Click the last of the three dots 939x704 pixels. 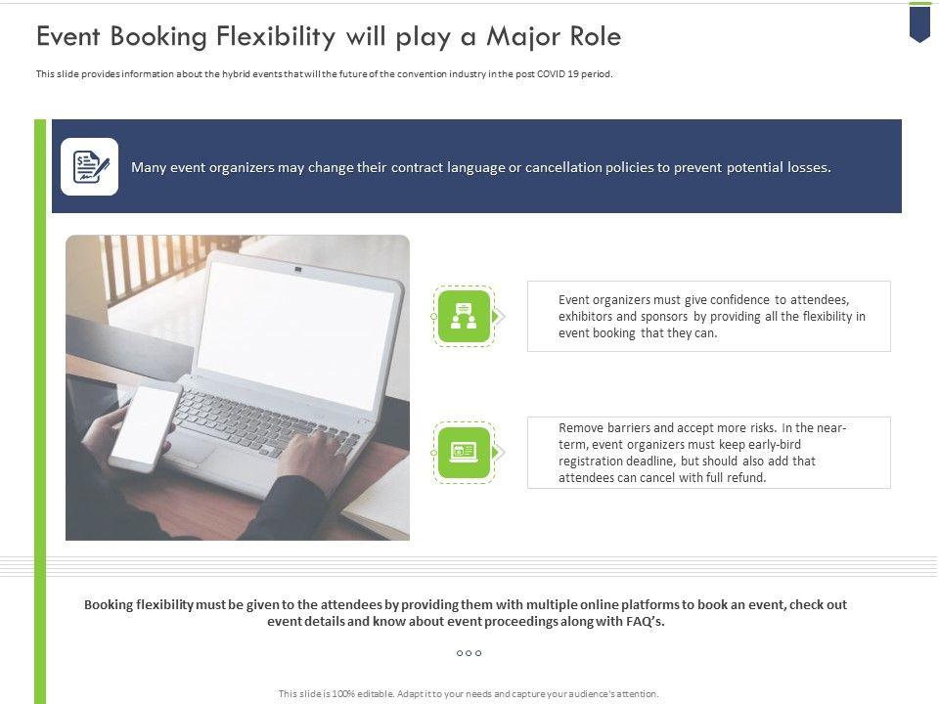click(x=478, y=653)
